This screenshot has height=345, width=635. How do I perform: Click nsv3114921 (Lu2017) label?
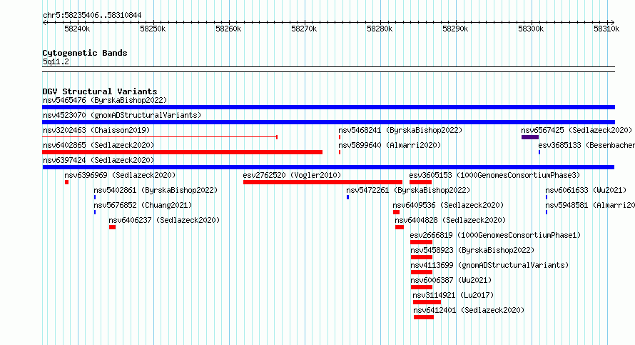click(453, 295)
